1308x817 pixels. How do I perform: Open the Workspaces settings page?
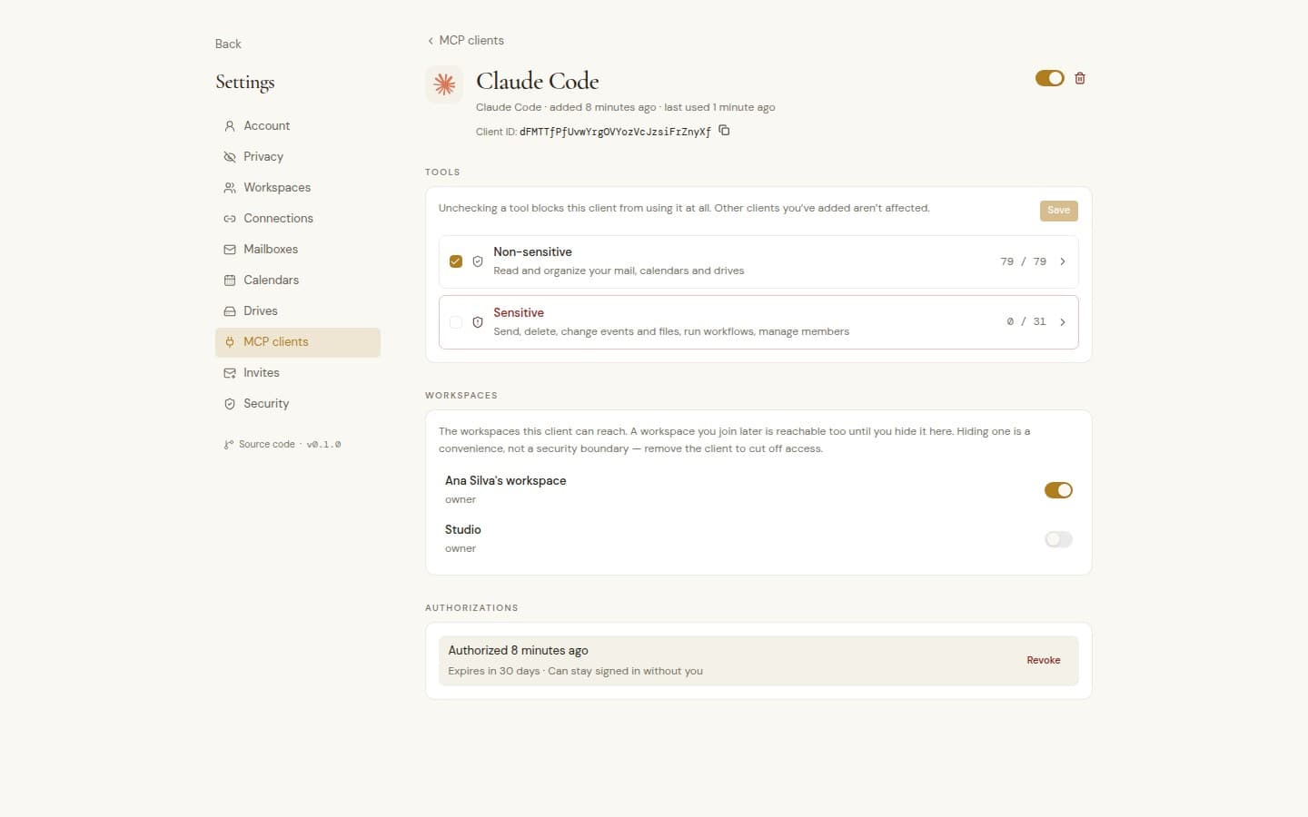[298, 188]
